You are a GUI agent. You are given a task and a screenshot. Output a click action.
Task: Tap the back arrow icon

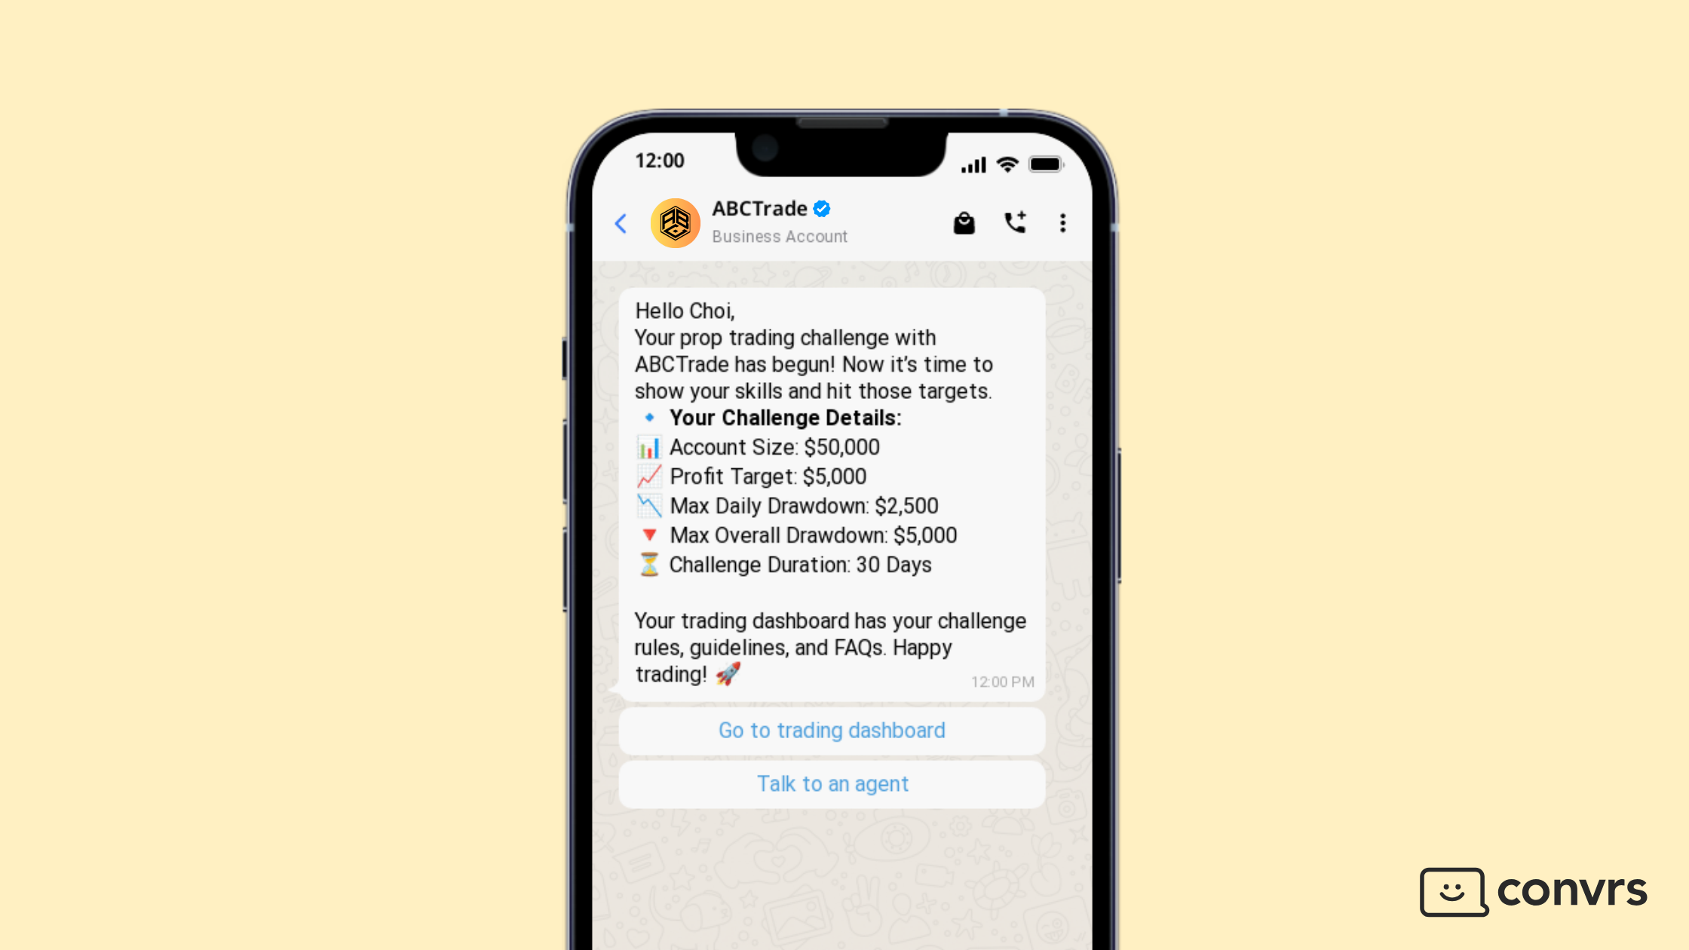pyautogui.click(x=621, y=222)
